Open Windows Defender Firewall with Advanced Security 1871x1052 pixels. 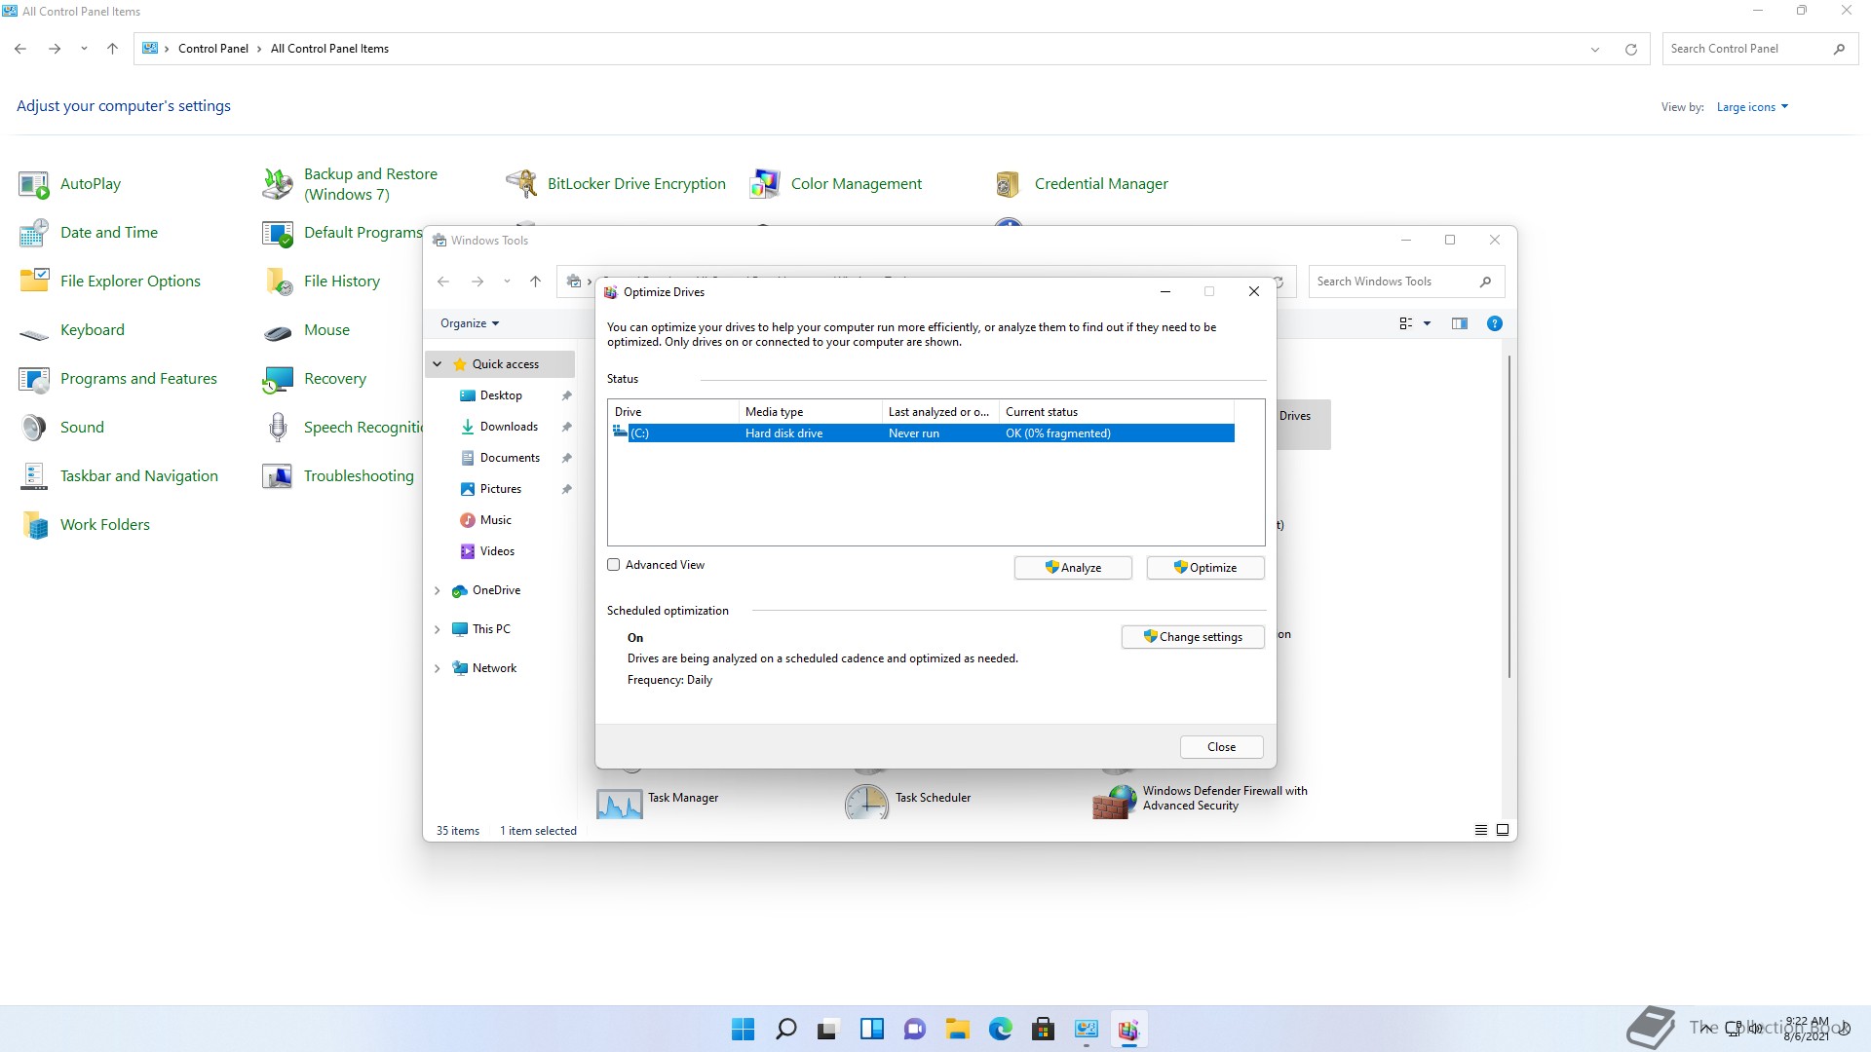1202,800
